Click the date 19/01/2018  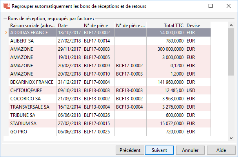[x=69, y=57]
